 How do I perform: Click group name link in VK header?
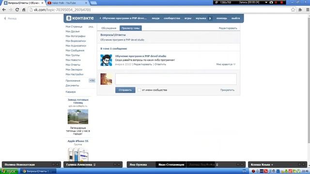coord(124,18)
